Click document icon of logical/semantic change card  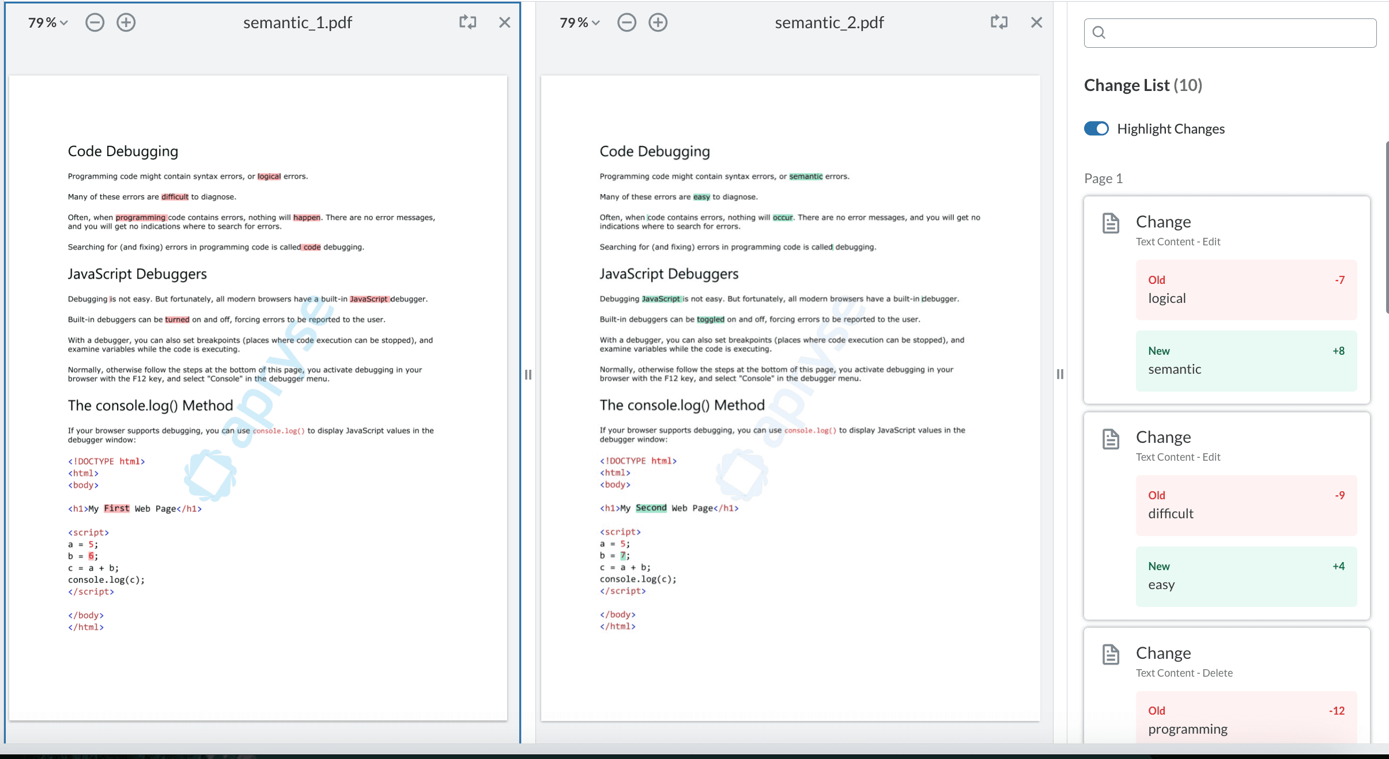(x=1111, y=223)
